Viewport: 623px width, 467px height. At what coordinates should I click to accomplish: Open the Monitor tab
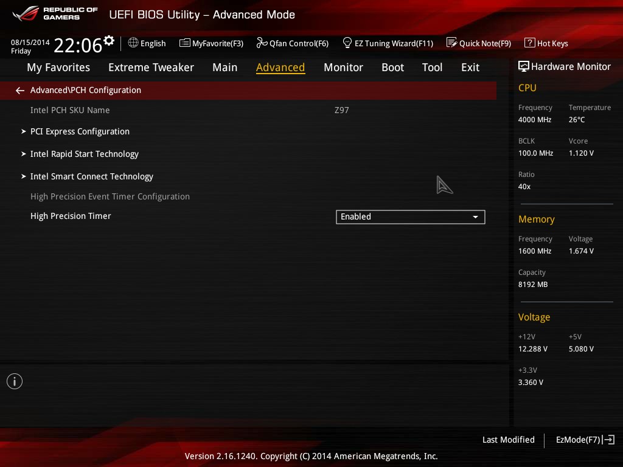click(x=343, y=67)
